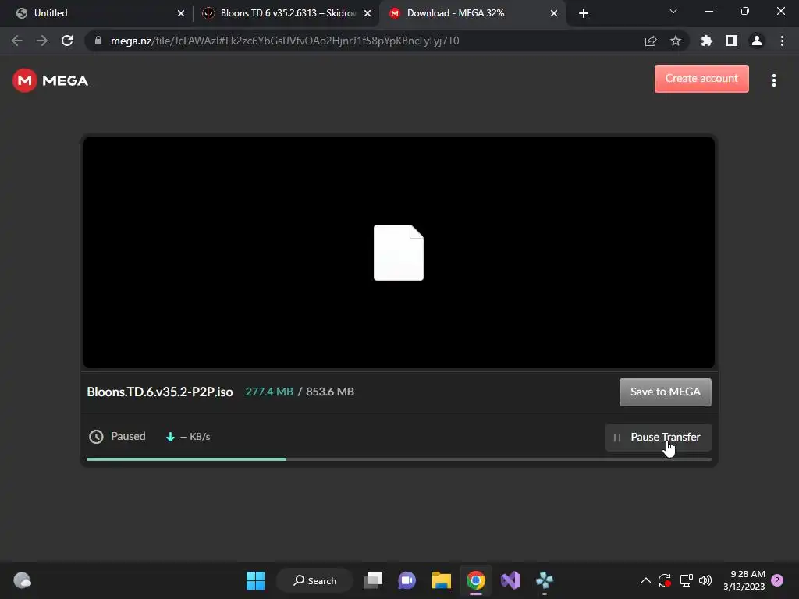
Task: Open the tab search dropdown arrow
Action: pyautogui.click(x=673, y=11)
